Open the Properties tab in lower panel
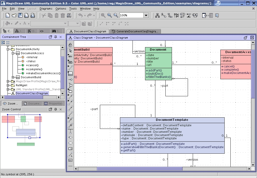 (x=53, y=104)
